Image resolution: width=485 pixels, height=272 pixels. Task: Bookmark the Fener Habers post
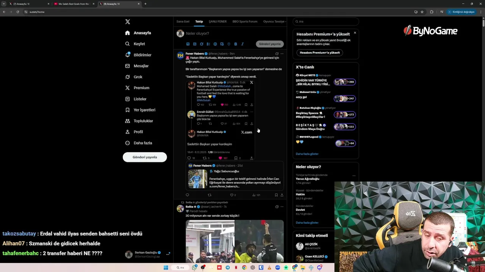[x=276, y=195]
